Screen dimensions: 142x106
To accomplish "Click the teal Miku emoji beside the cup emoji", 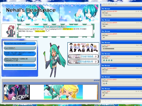I will [106, 83].
